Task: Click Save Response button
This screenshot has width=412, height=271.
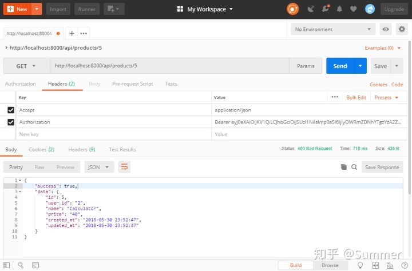Action: 382,167
